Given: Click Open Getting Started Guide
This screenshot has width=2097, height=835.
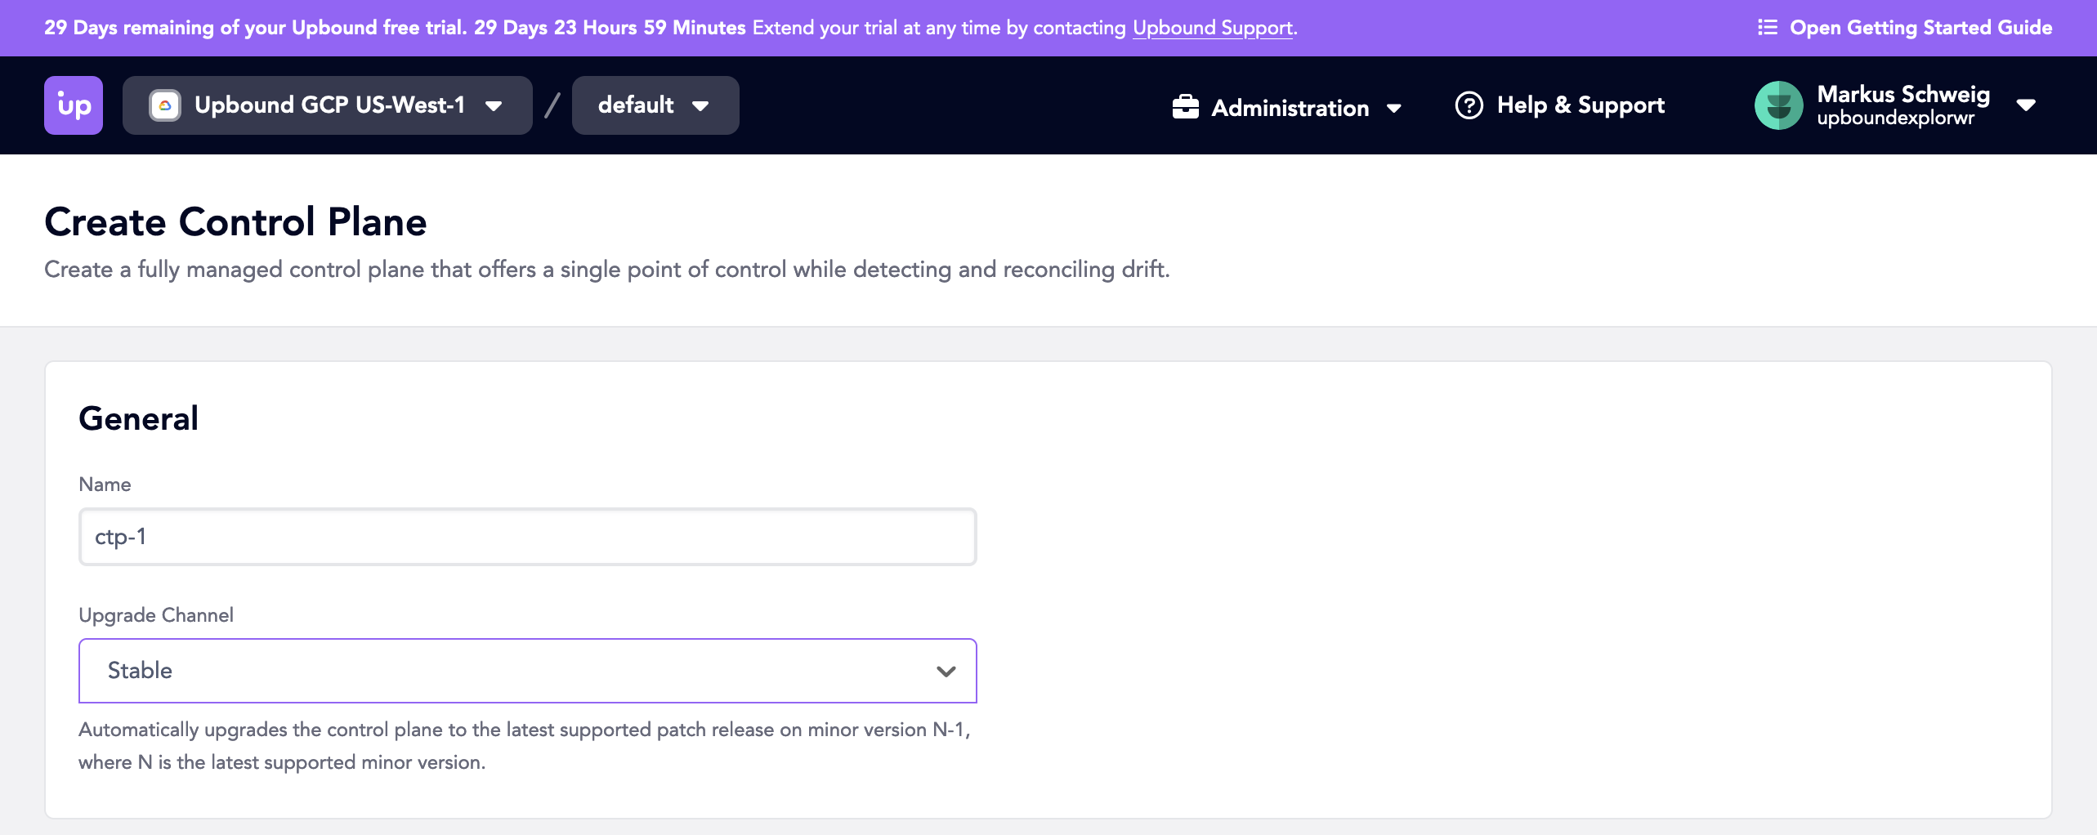Looking at the screenshot, I should pyautogui.click(x=1905, y=28).
